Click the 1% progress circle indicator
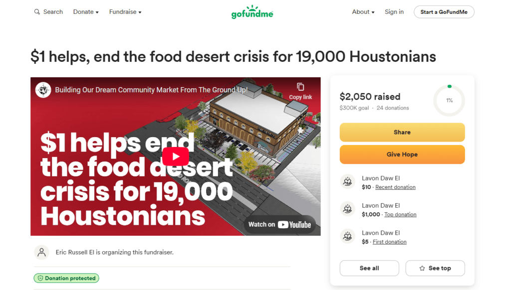Screen dimensions: 511x290 click(x=449, y=101)
